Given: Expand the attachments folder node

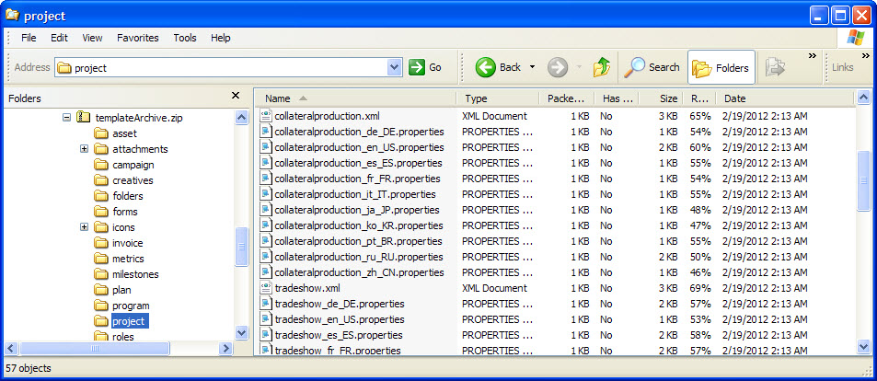Looking at the screenshot, I should click(85, 149).
